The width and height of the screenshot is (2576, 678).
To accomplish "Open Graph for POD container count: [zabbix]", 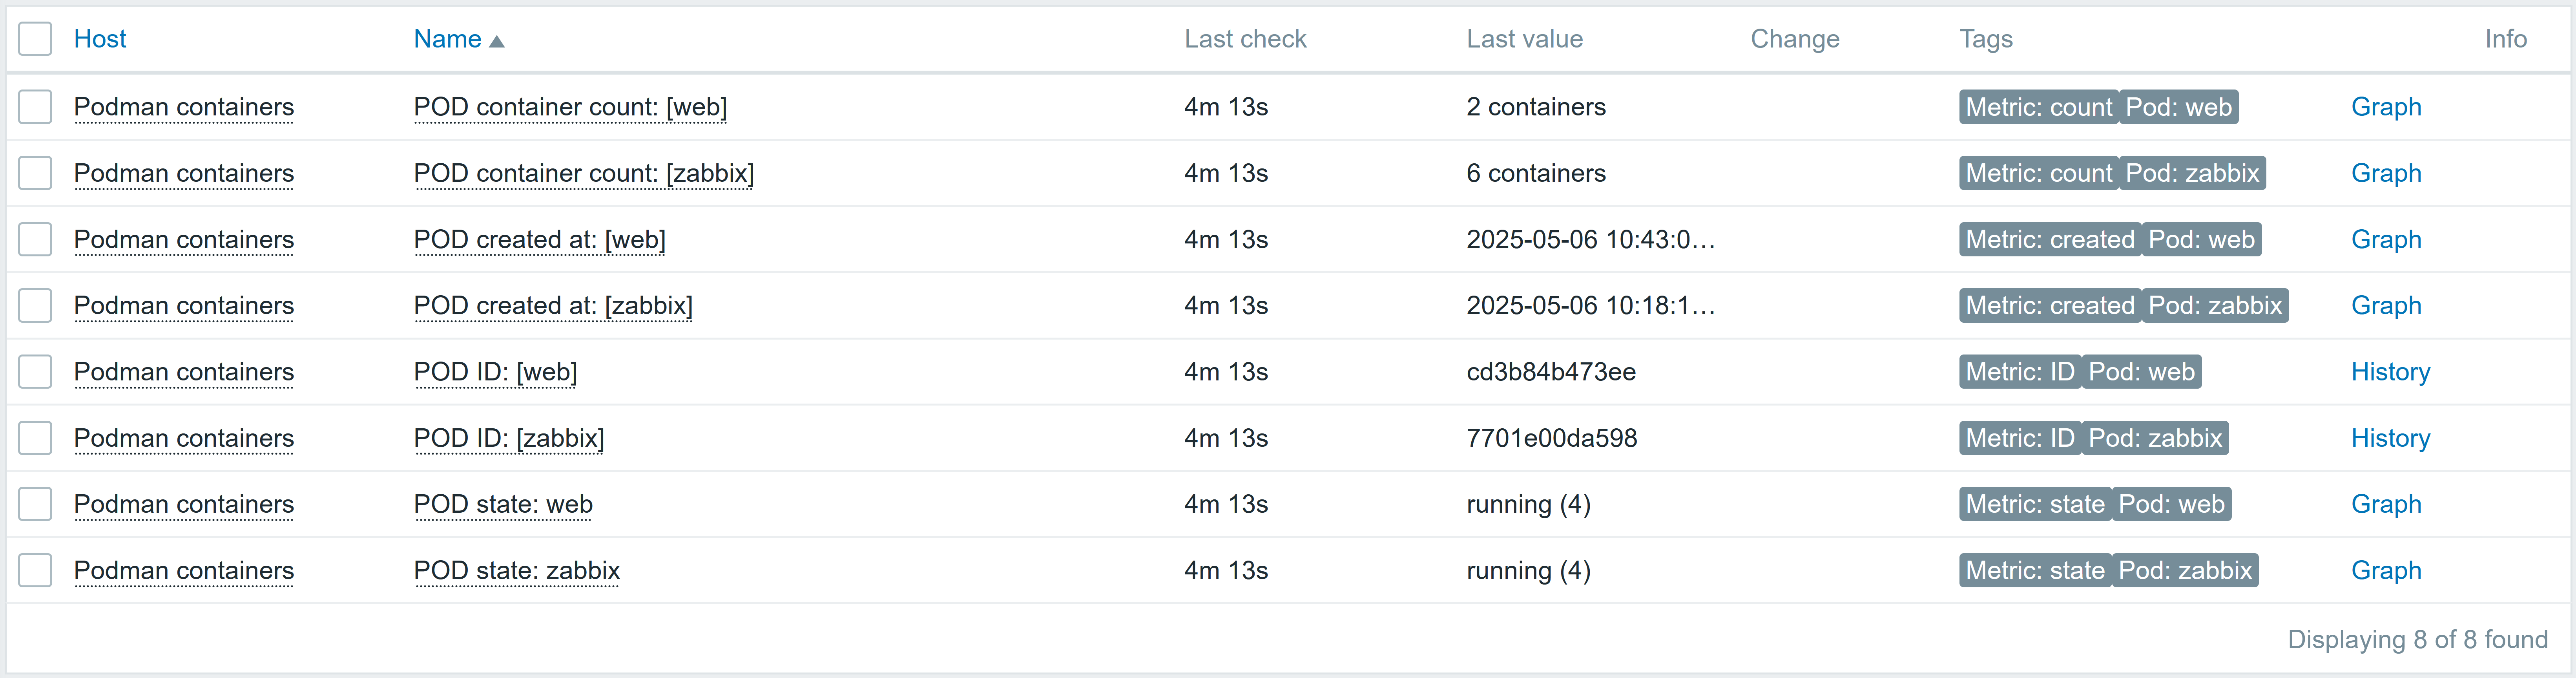I will pos(2386,173).
